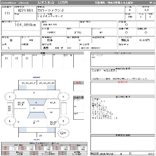Select the lower-right tire circle on diagram

[63, 121]
